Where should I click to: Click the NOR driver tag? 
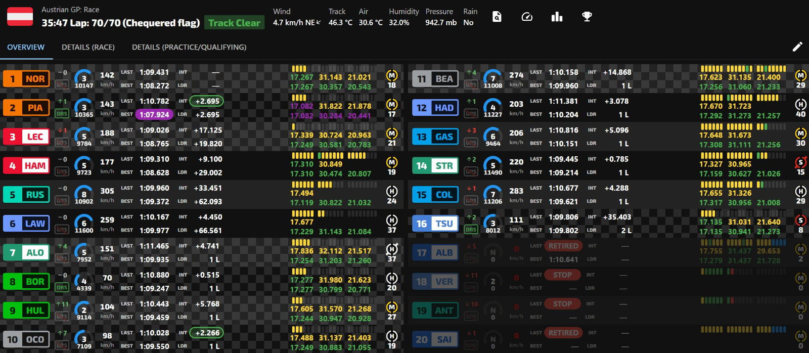(26, 79)
